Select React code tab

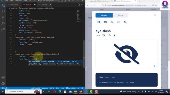(107, 77)
